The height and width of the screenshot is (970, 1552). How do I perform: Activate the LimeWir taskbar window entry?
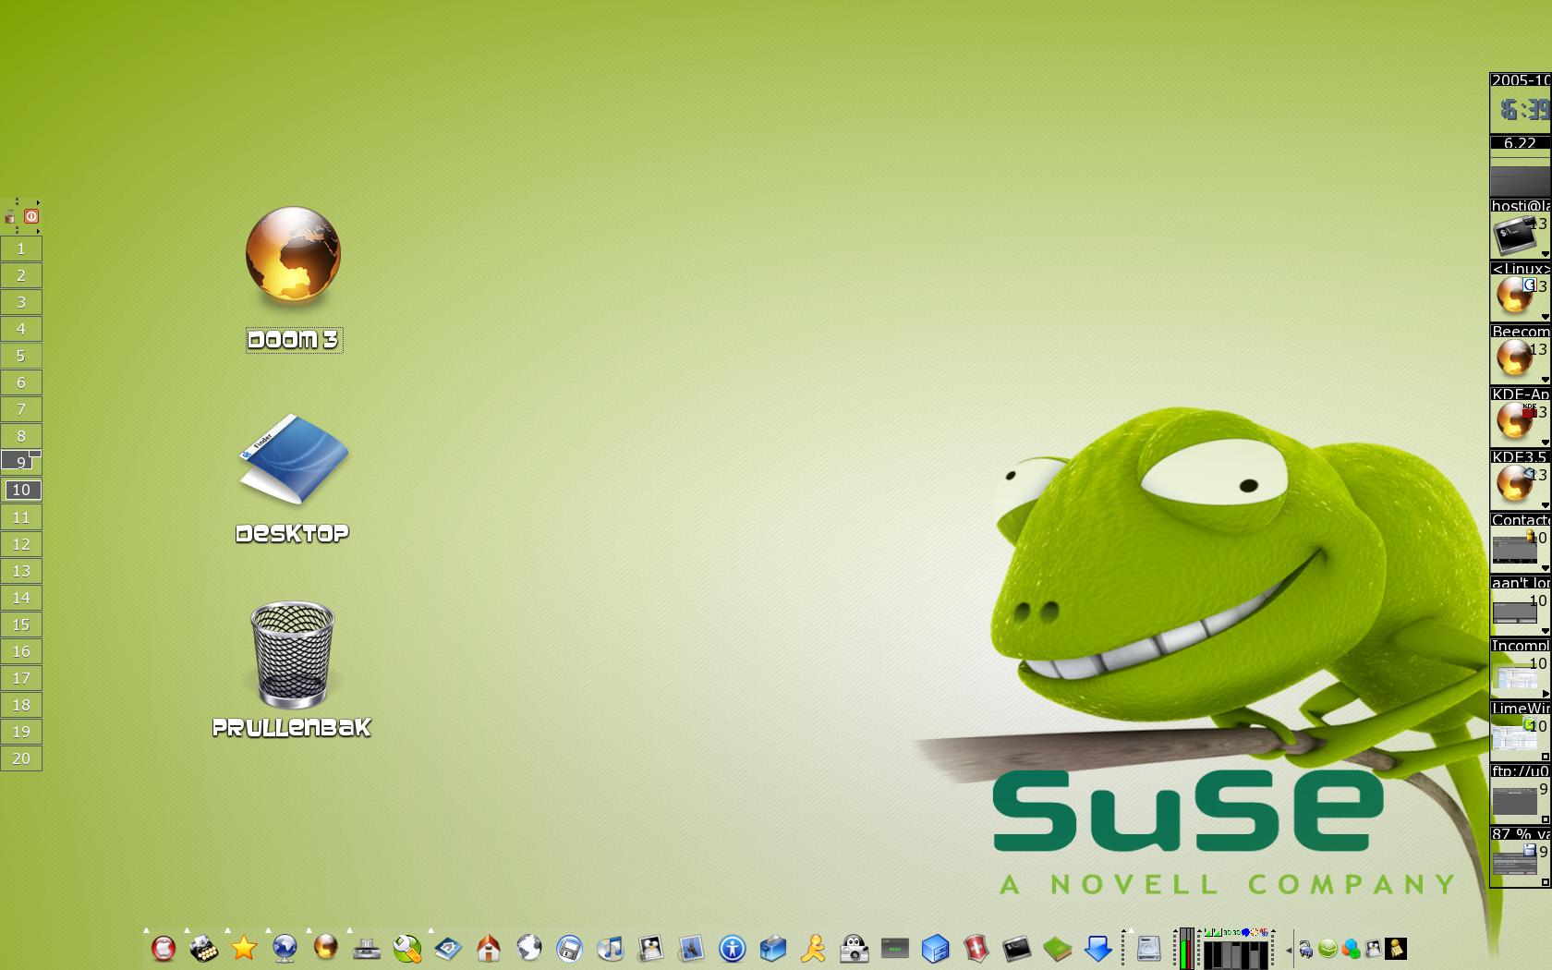(x=1520, y=732)
